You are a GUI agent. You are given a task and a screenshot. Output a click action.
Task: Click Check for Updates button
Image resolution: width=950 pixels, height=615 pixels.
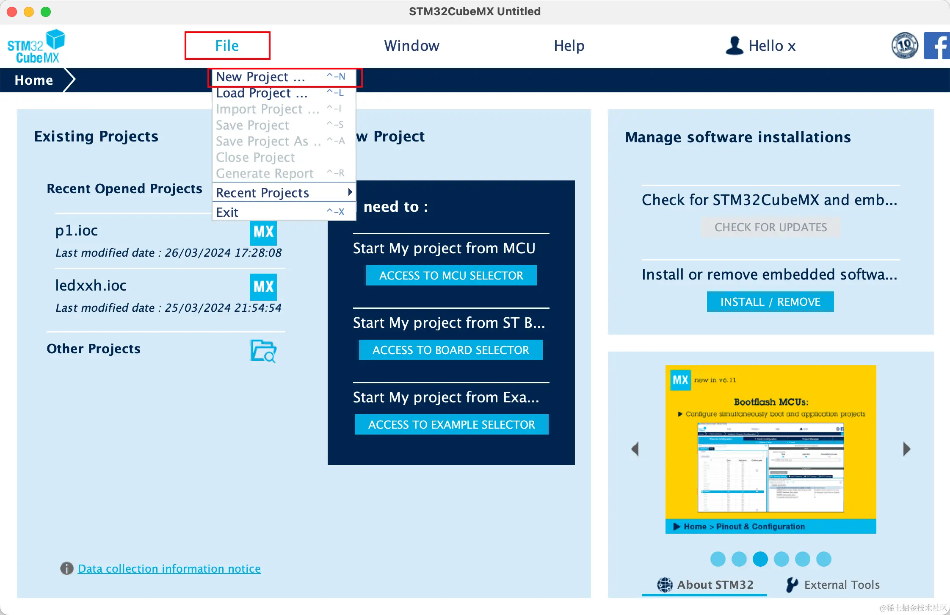coord(770,227)
